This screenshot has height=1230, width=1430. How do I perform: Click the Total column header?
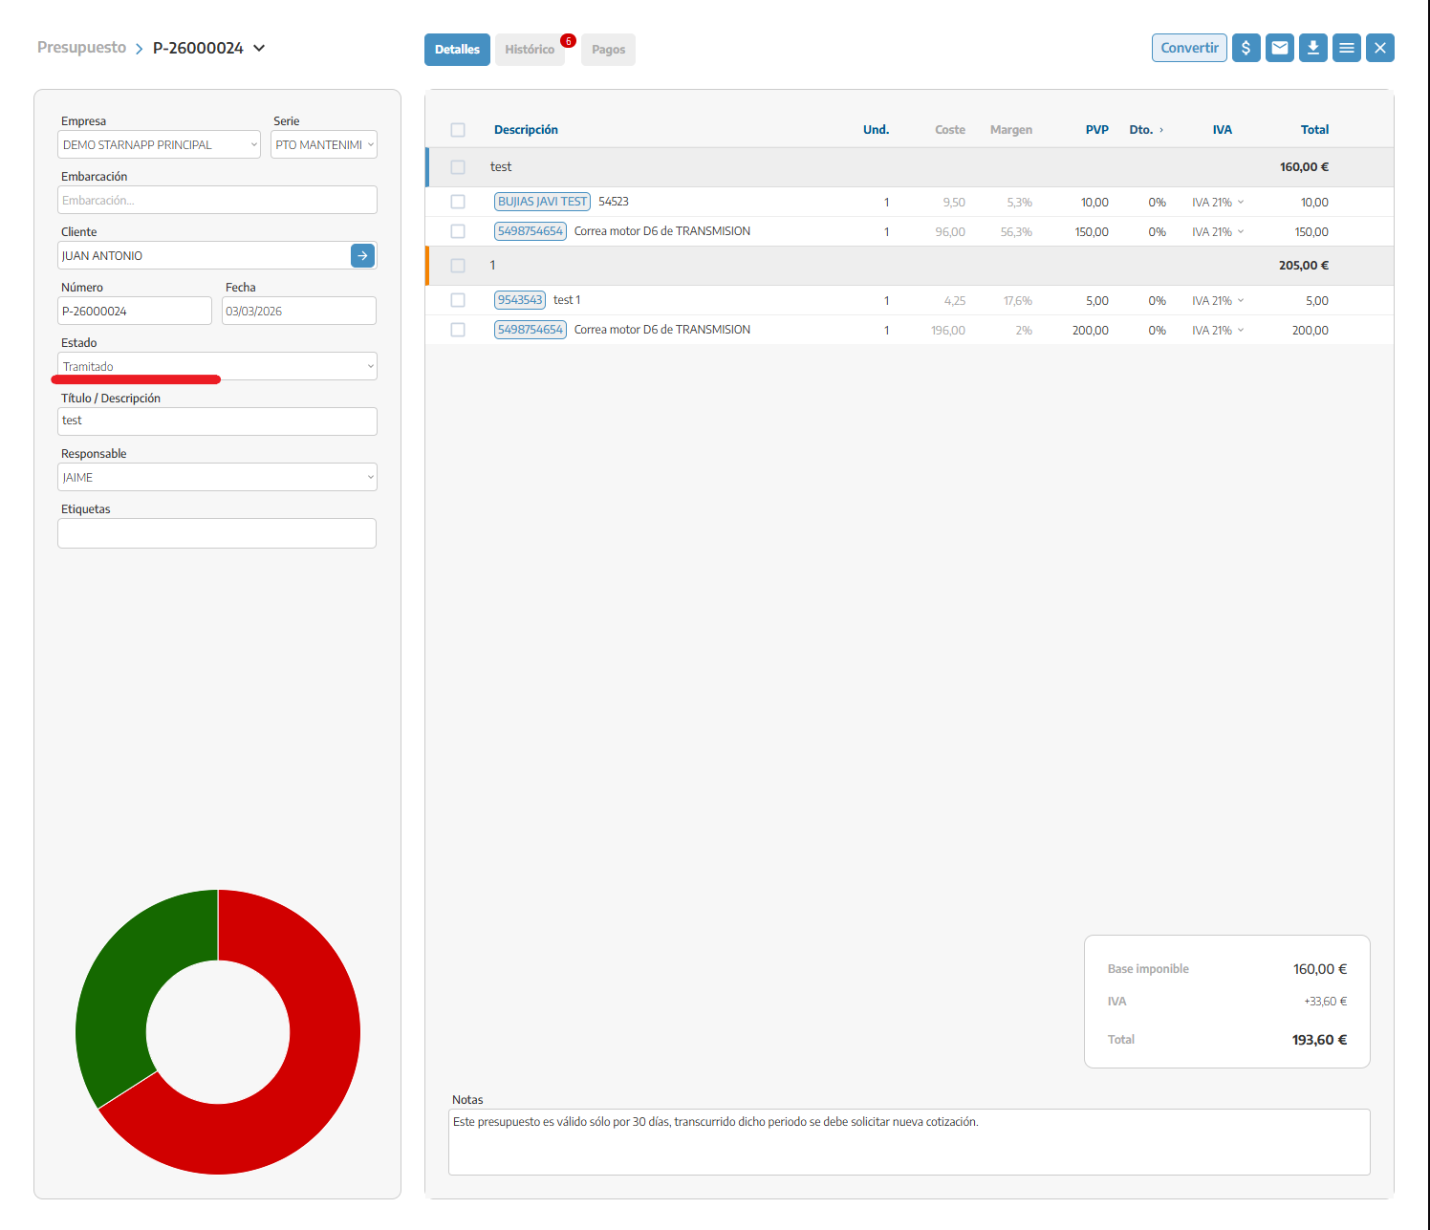pyautogui.click(x=1314, y=130)
